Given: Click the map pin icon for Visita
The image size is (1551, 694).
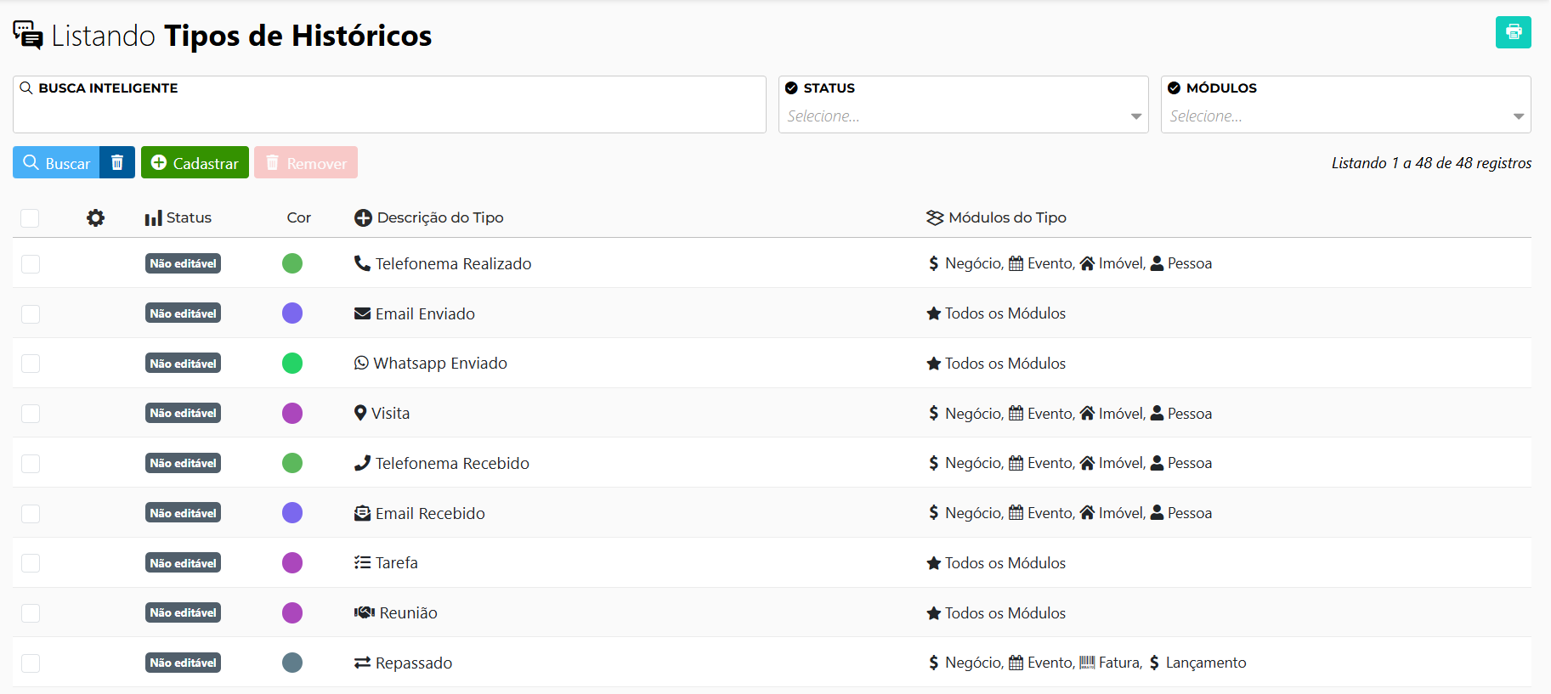Looking at the screenshot, I should [360, 413].
